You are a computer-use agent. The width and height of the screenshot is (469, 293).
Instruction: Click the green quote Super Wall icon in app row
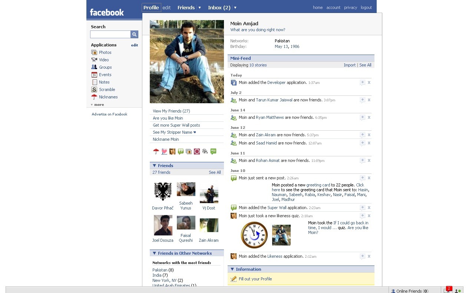point(181,152)
